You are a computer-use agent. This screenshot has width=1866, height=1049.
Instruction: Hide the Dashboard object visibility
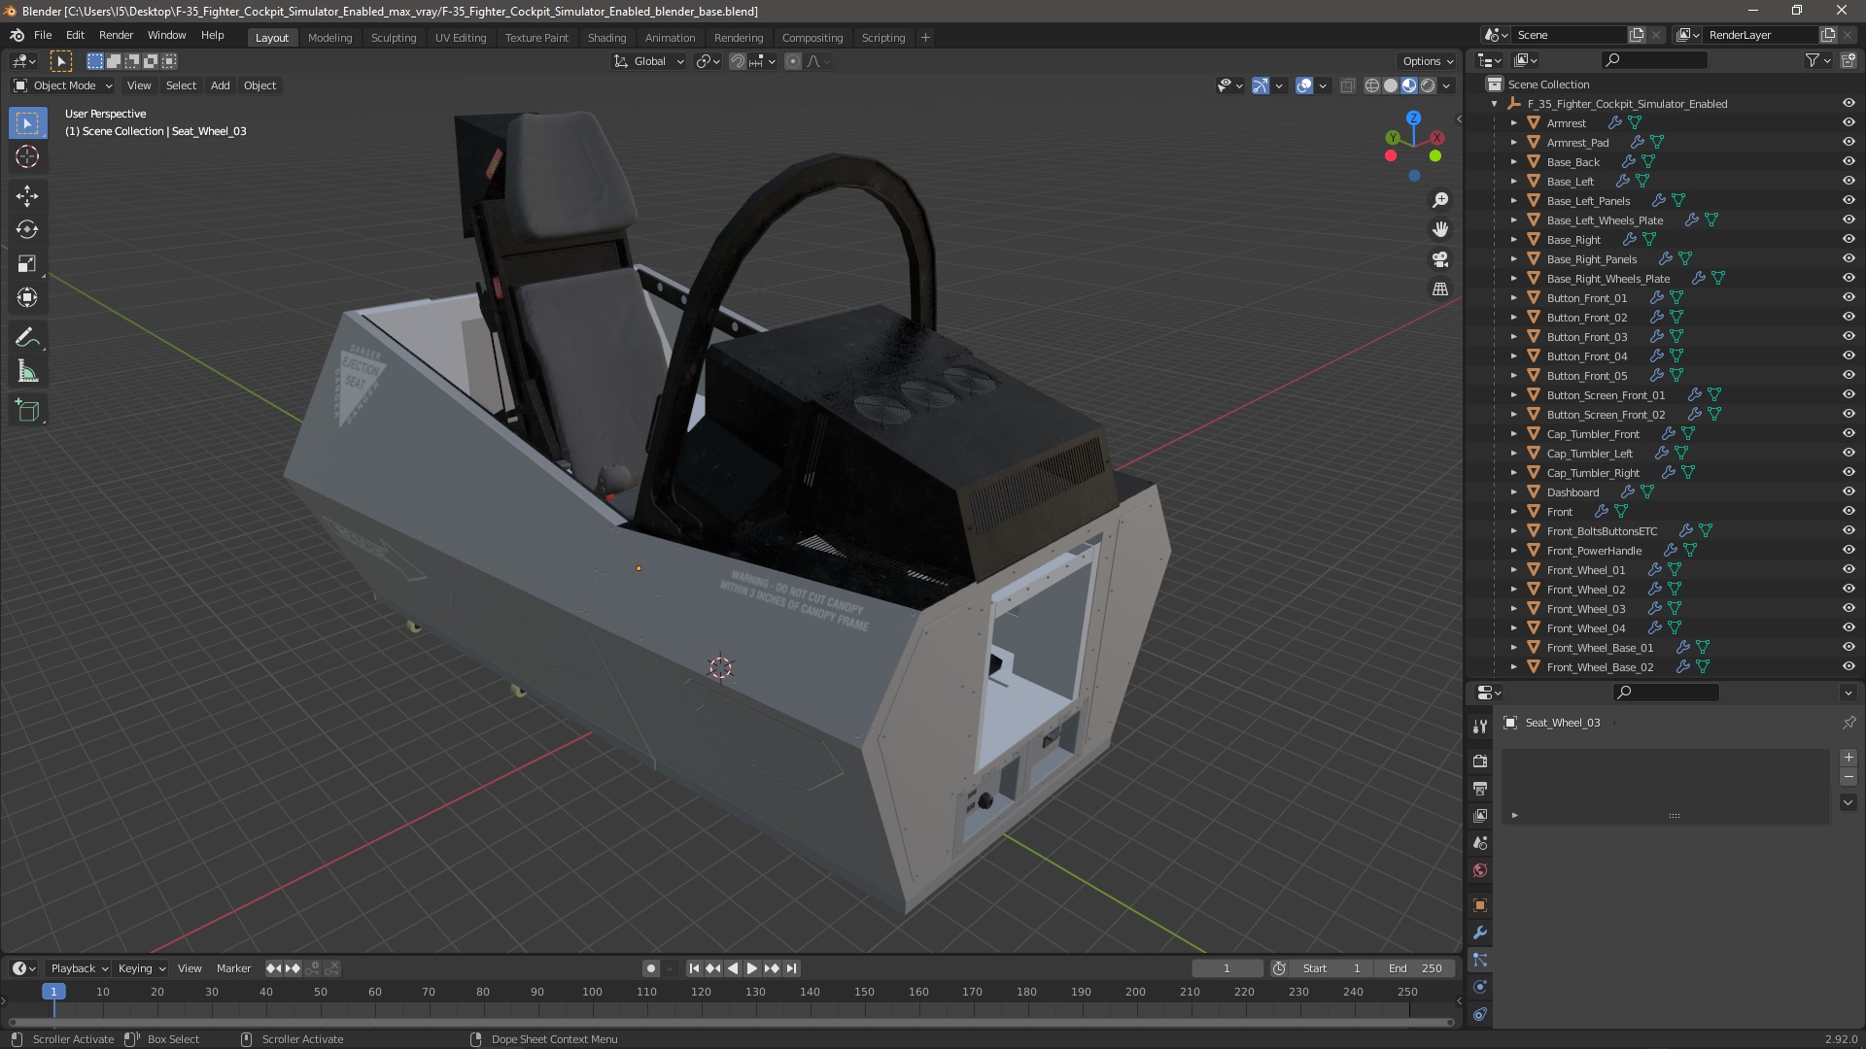coord(1849,492)
